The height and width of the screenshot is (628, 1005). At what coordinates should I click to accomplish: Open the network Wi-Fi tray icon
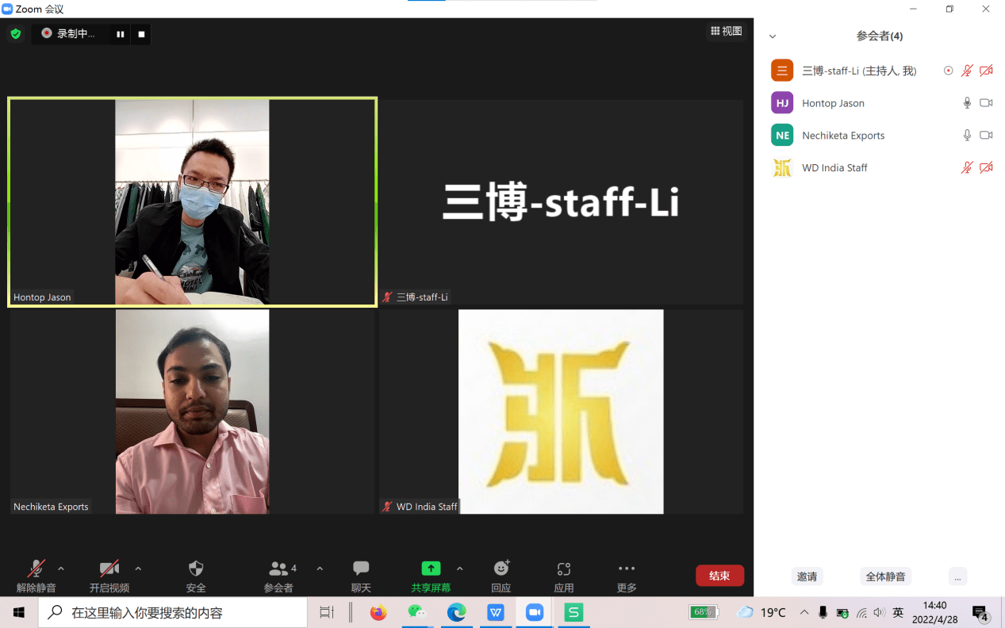point(861,612)
